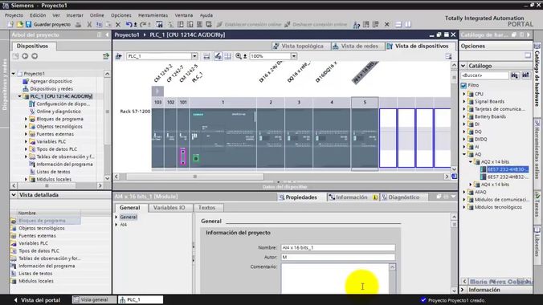Screen dimensions: 543x305
Task: Open Agregar dispositivo in project tree
Action: [51, 81]
